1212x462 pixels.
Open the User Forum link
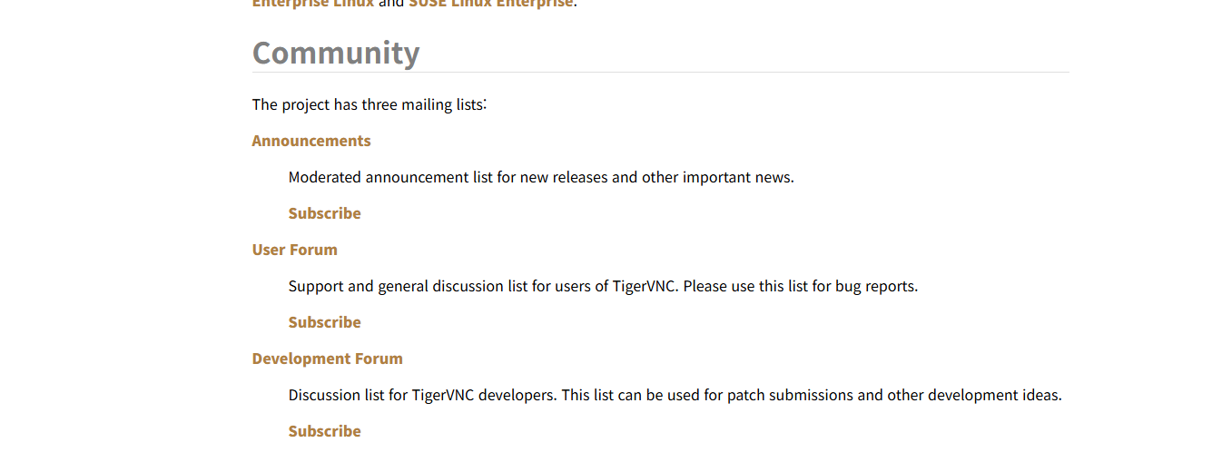pos(295,250)
